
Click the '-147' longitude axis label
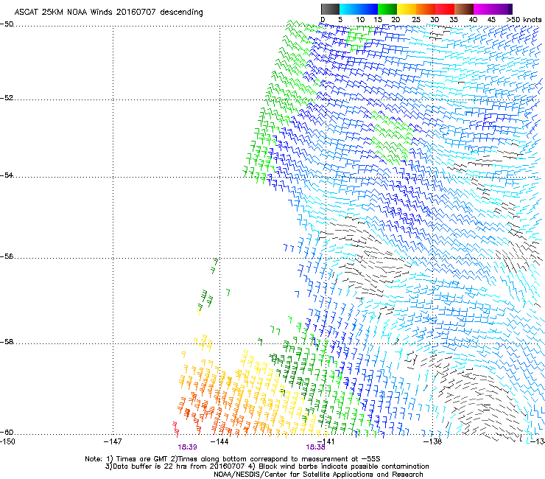(x=113, y=441)
